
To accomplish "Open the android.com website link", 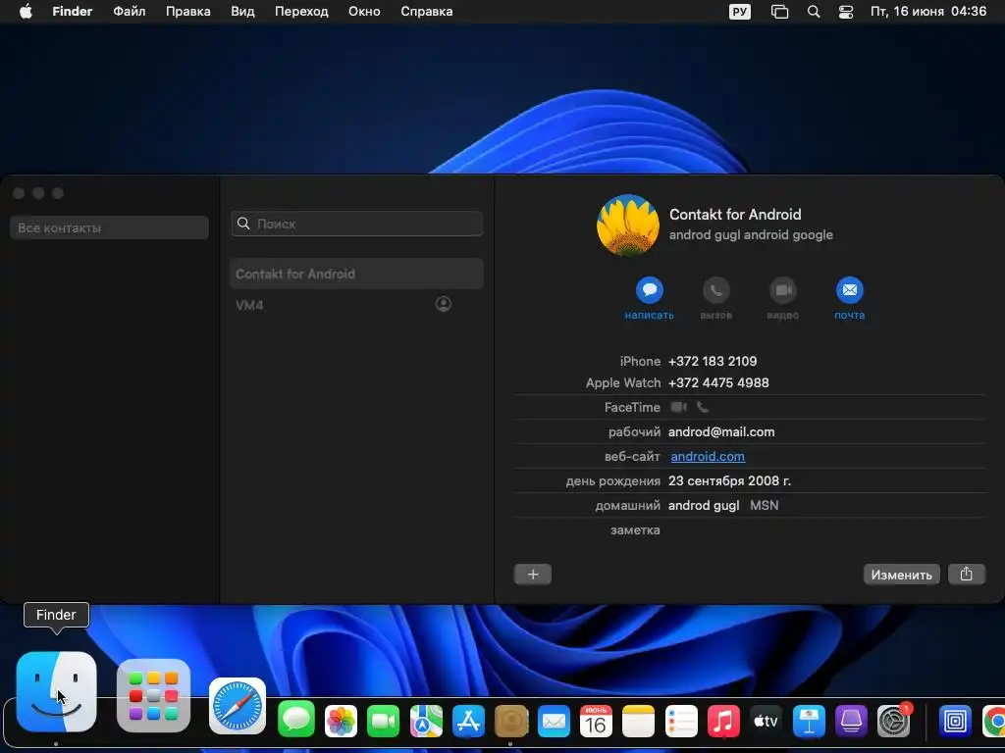I will pyautogui.click(x=708, y=457).
